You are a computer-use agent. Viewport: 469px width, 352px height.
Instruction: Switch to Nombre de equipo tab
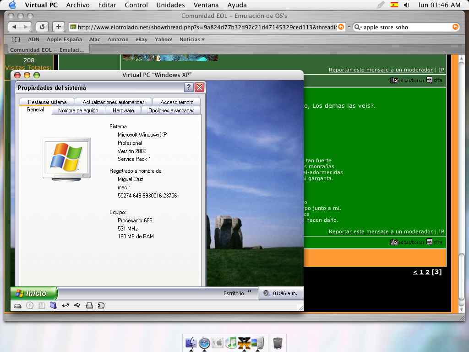[78, 110]
